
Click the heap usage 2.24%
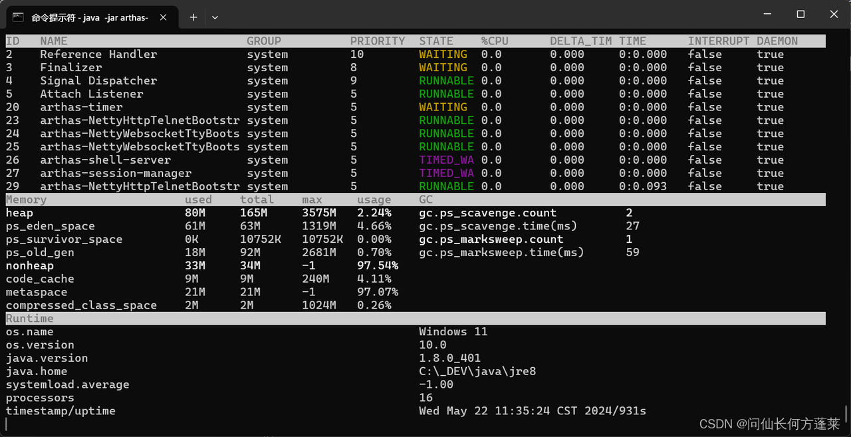(374, 213)
